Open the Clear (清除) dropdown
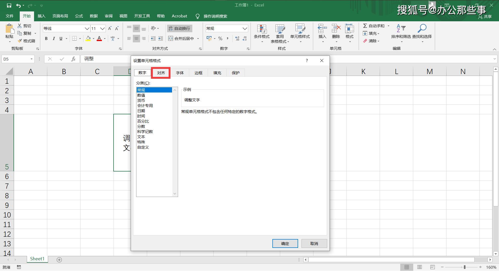The width and height of the screenshot is (499, 271). click(x=371, y=41)
